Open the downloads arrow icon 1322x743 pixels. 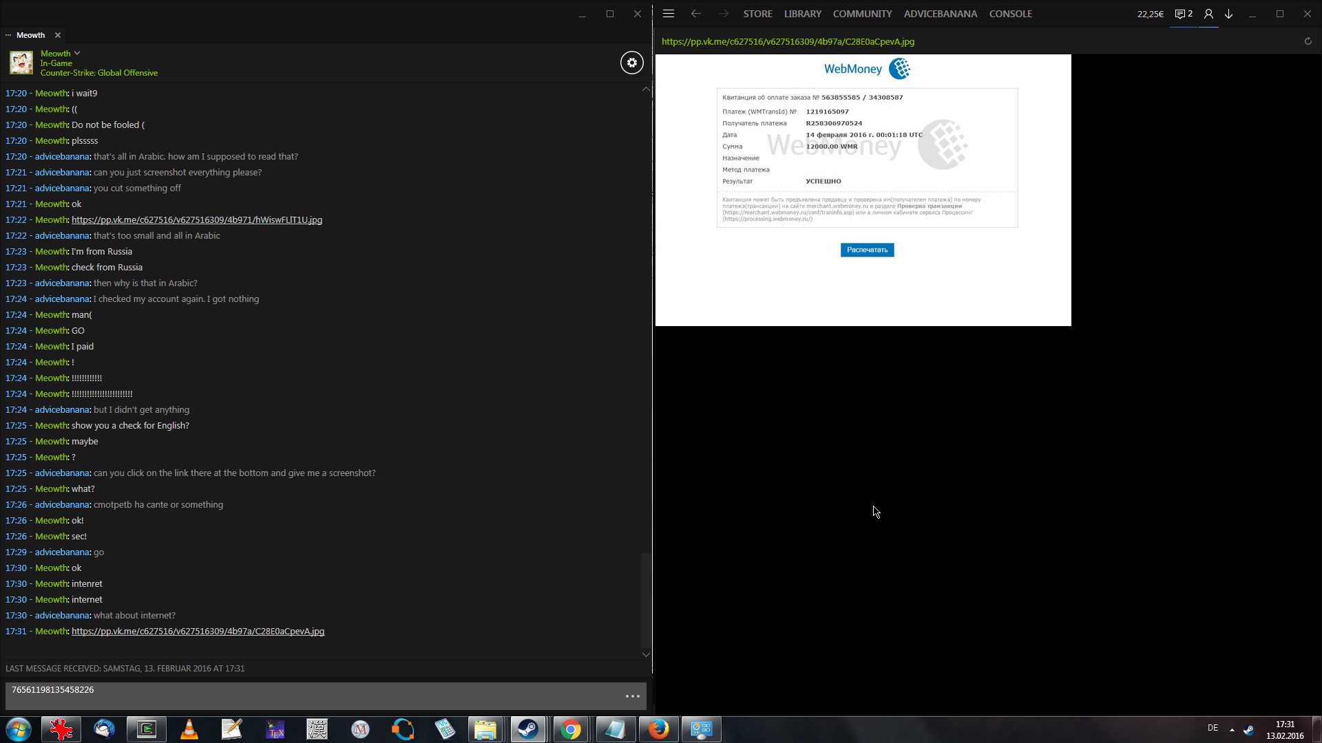[x=1228, y=14]
